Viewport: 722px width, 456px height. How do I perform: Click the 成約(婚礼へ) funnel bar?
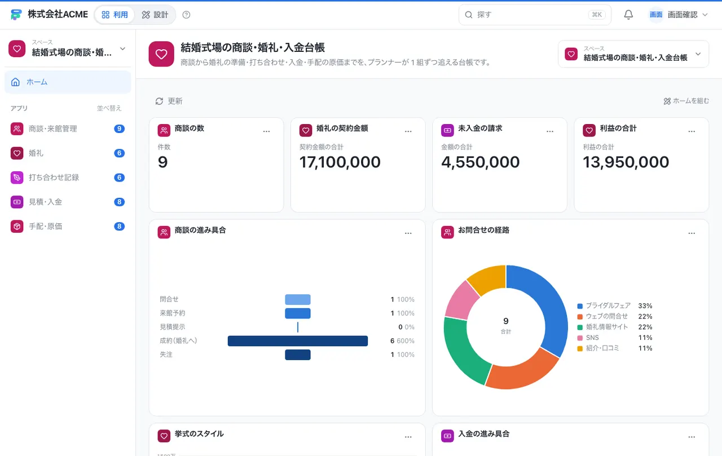click(298, 341)
